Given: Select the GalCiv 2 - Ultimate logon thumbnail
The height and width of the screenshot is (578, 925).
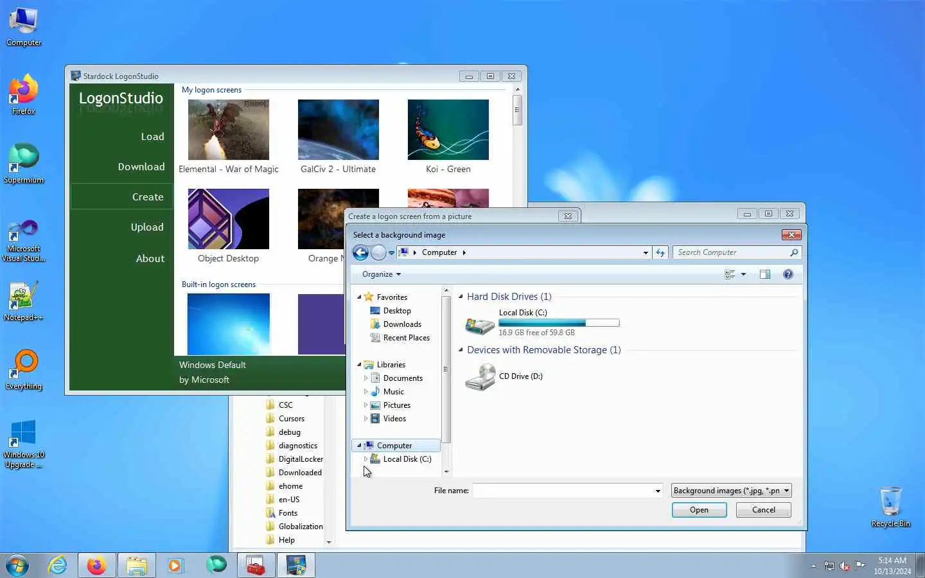Looking at the screenshot, I should (x=339, y=130).
